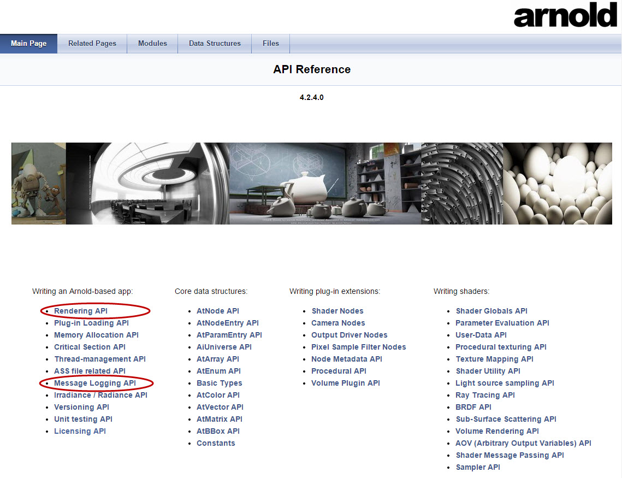The image size is (622, 478).
Task: Open the Main Page tab
Action: [x=28, y=44]
